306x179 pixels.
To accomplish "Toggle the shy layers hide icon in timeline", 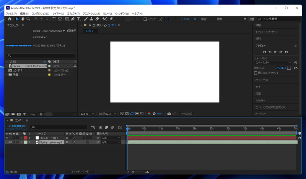I will click(101, 127).
